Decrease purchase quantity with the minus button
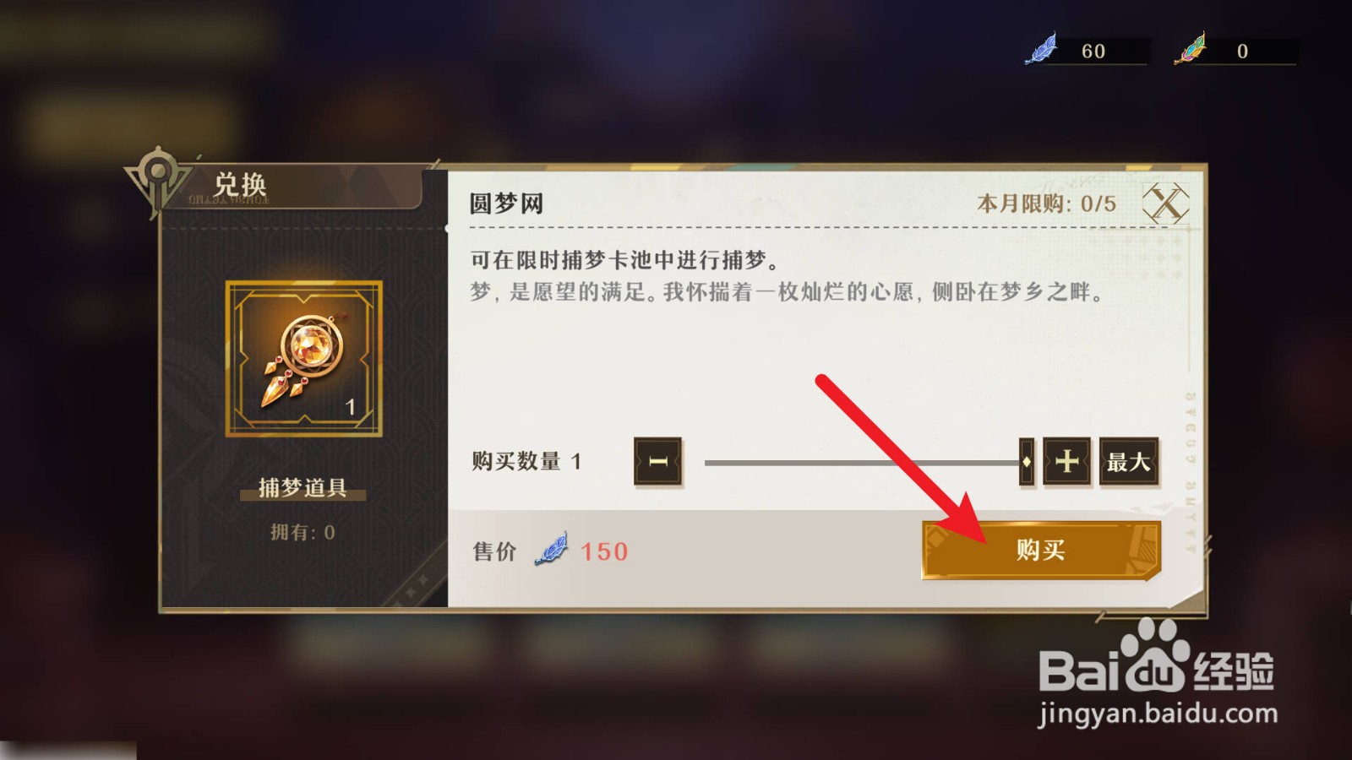 (x=658, y=462)
